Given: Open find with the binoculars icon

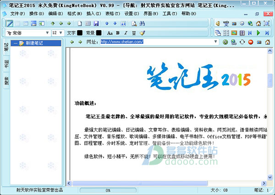Looking at the screenshot, I should tap(142, 23).
